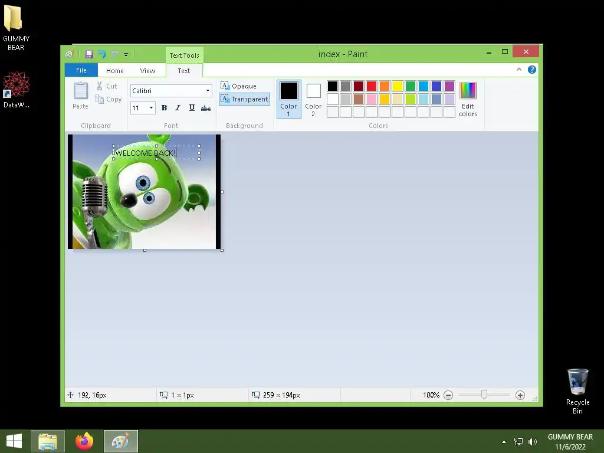Click inside the WELCOME BACK! text box
This screenshot has width=604, height=453.
click(x=156, y=153)
